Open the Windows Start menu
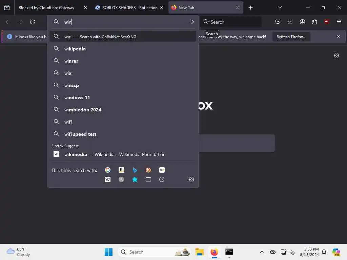 pos(108,252)
